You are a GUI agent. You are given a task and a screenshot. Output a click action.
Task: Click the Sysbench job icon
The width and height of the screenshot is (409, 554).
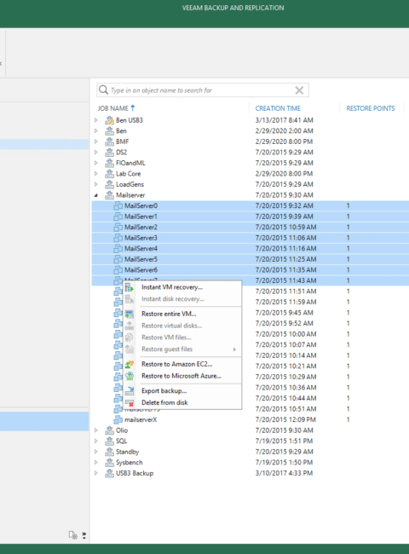click(x=109, y=463)
